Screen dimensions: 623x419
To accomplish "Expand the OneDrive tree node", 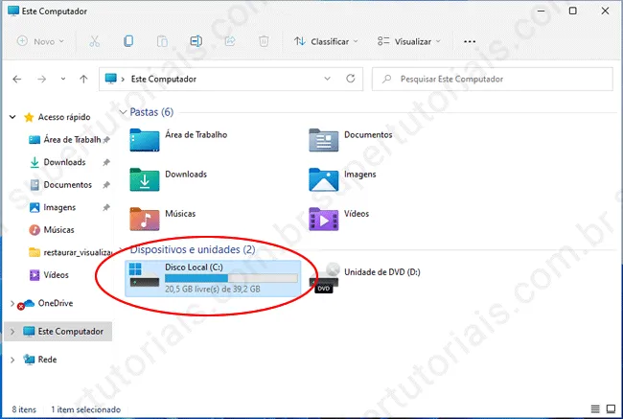I will tap(12, 303).
